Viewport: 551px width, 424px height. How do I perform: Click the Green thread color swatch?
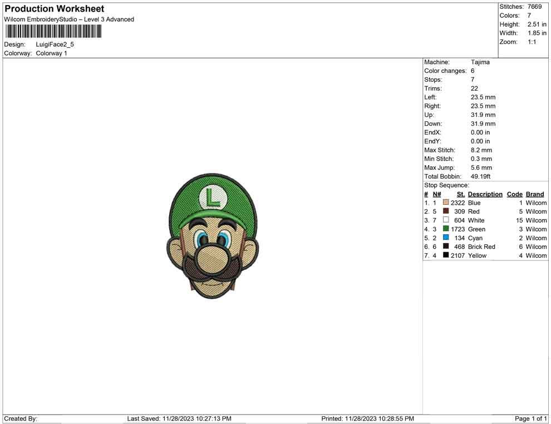pos(446,229)
